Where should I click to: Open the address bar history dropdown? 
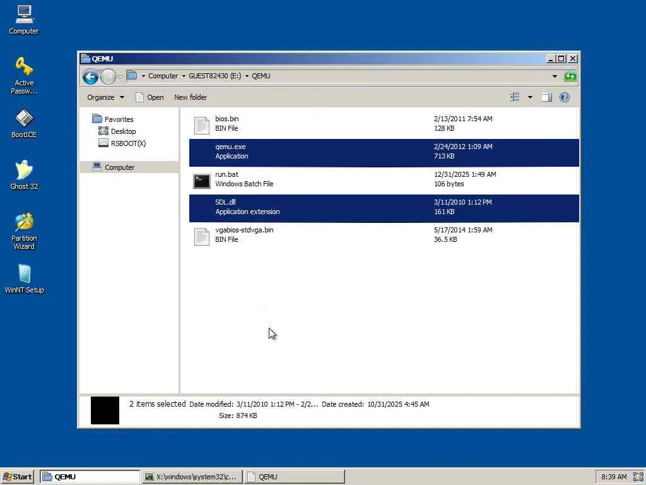pyautogui.click(x=555, y=76)
